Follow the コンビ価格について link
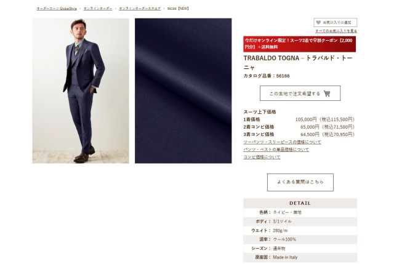This screenshot has width=394, height=264. [262, 157]
